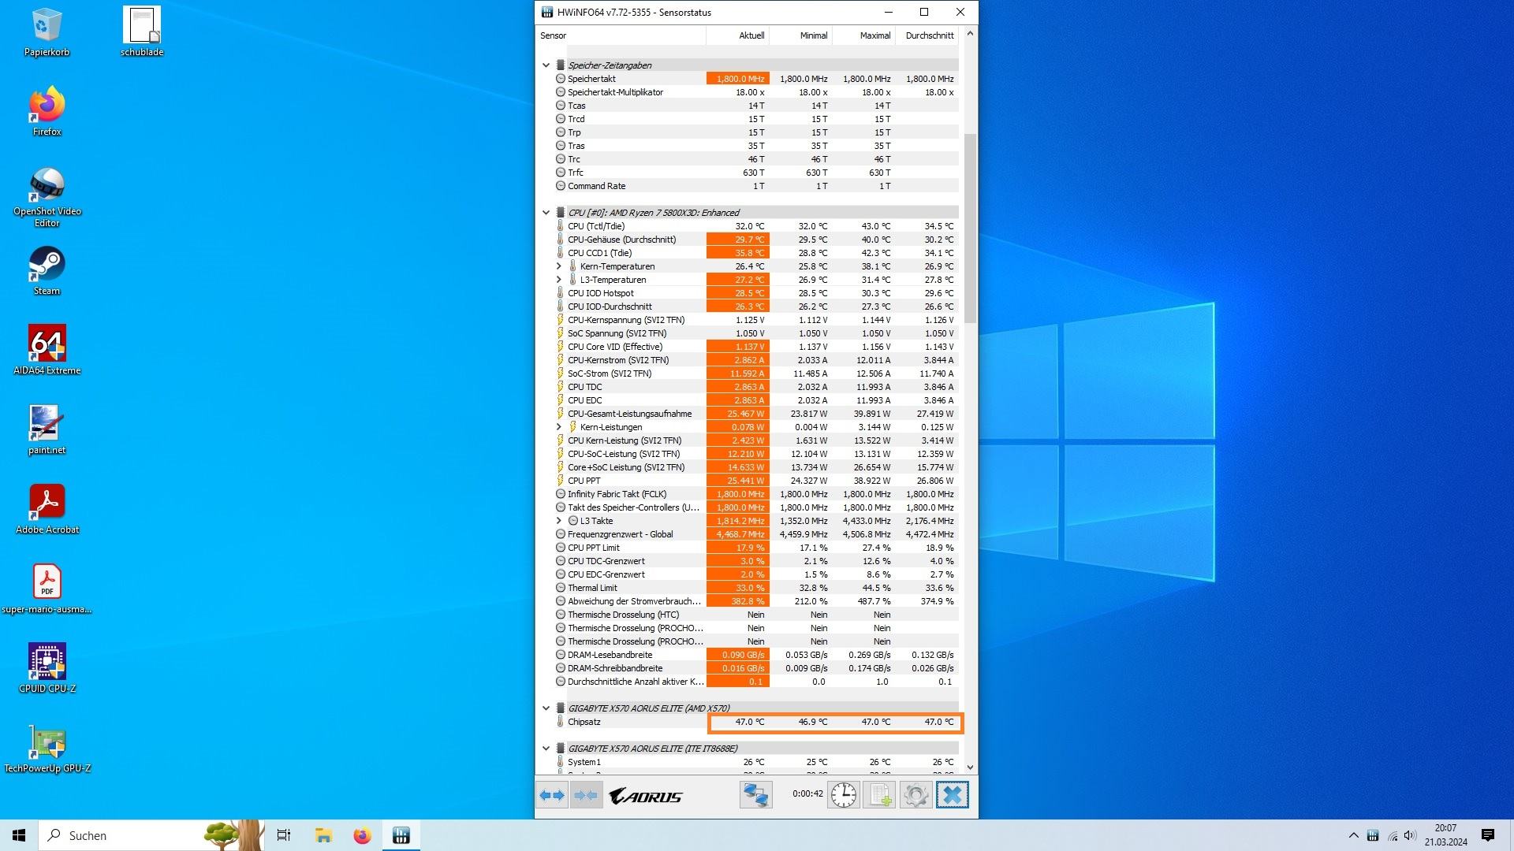Click the Durchschnitt column header
Image resolution: width=1514 pixels, height=851 pixels.
coord(927,35)
